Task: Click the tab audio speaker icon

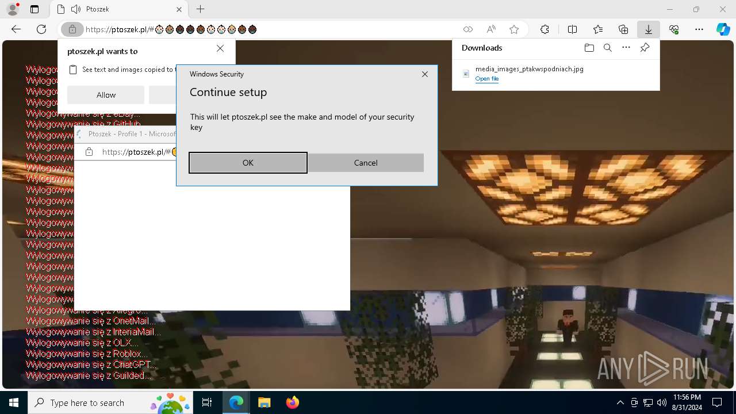Action: click(x=75, y=9)
